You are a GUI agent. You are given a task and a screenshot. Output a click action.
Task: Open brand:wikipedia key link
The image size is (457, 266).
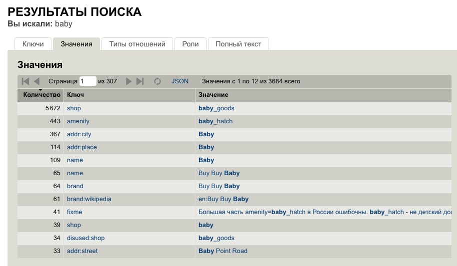pos(89,199)
